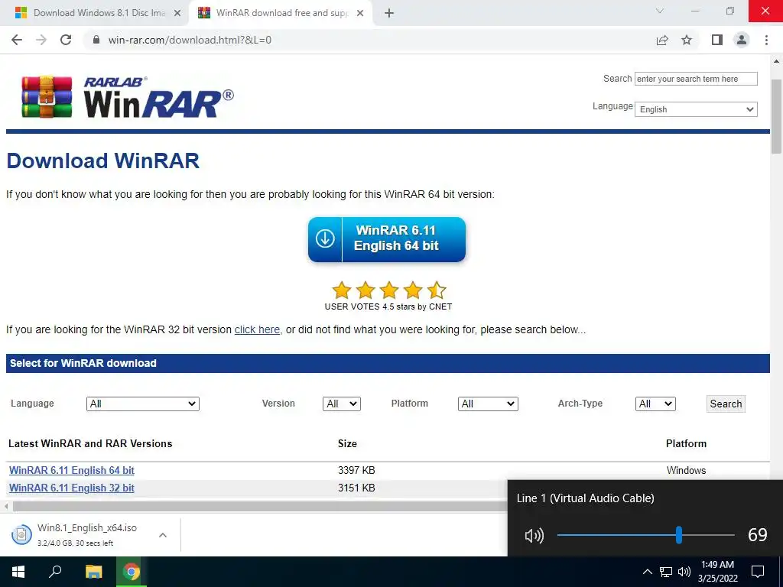The height and width of the screenshot is (587, 783).
Task: Open the Version filter dropdown
Action: [x=342, y=404]
